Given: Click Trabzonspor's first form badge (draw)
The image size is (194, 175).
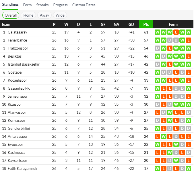Looking at the screenshot, I should pos(157,48).
